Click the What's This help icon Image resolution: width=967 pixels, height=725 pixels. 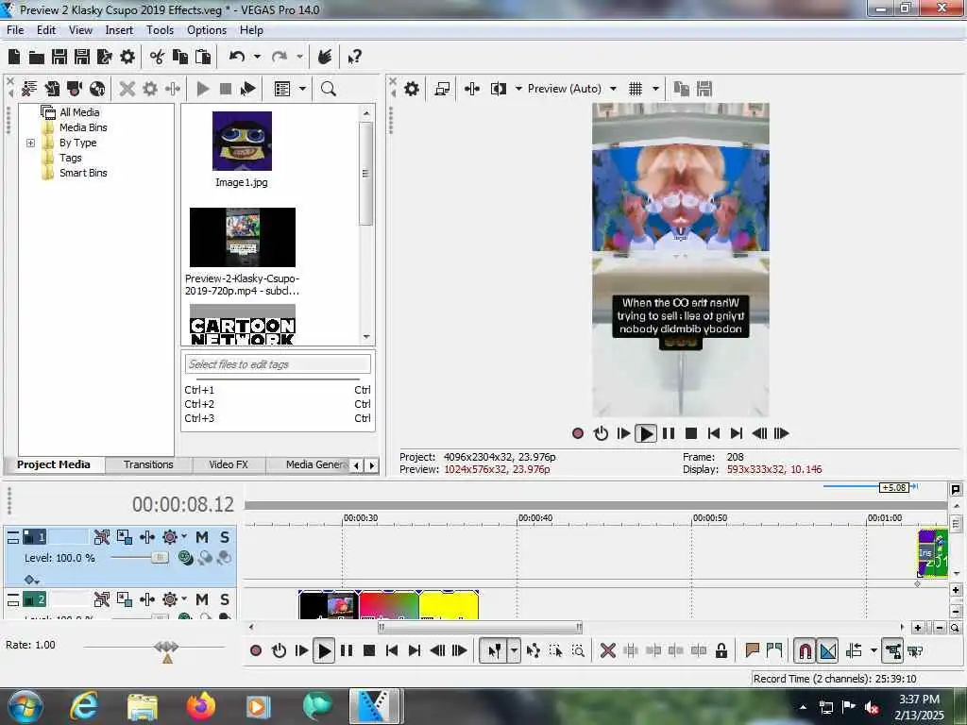tap(354, 58)
